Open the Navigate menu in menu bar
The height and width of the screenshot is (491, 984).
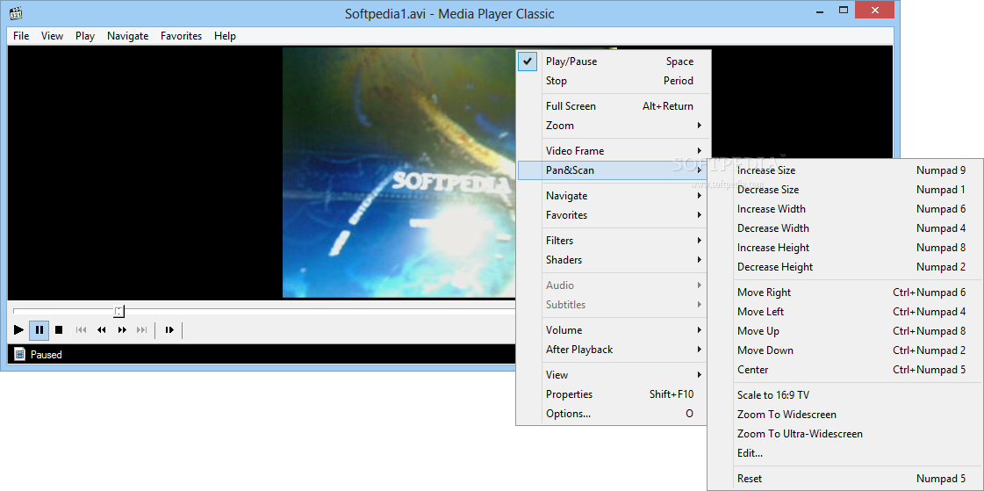pos(128,36)
